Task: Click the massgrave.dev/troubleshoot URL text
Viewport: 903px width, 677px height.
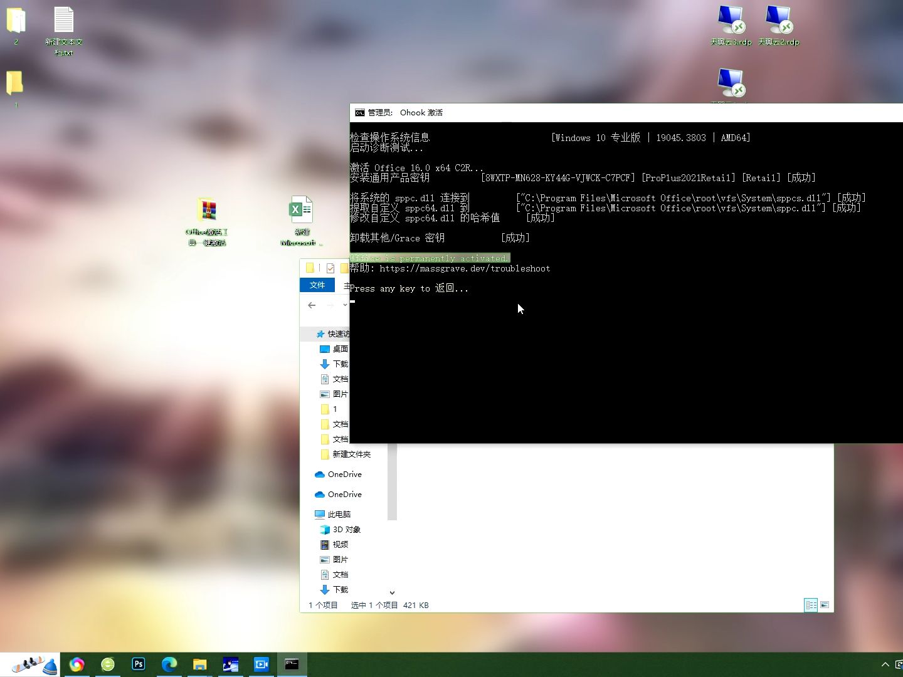Action: [465, 268]
